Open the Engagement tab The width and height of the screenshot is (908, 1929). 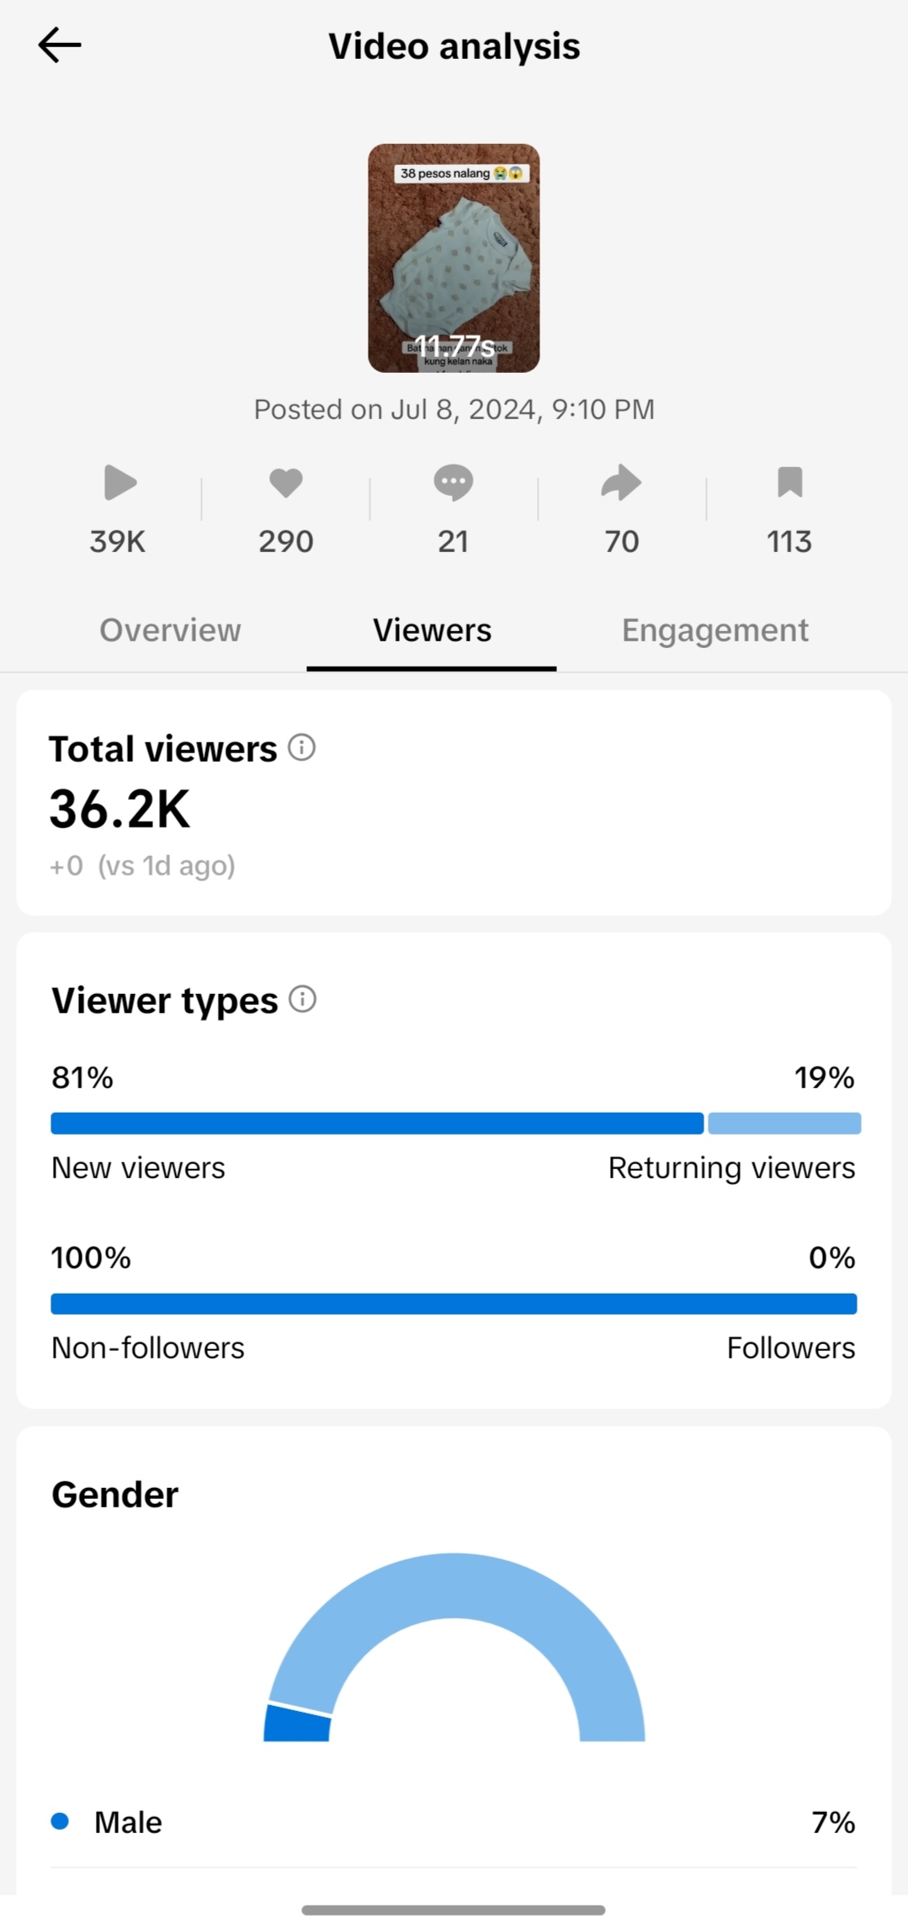714,630
